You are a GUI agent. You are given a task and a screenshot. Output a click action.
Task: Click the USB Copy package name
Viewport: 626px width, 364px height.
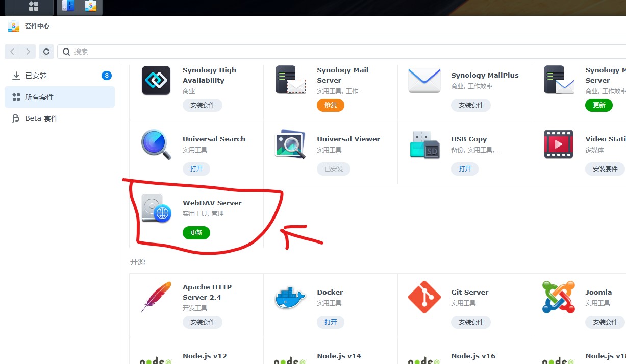[x=469, y=139]
